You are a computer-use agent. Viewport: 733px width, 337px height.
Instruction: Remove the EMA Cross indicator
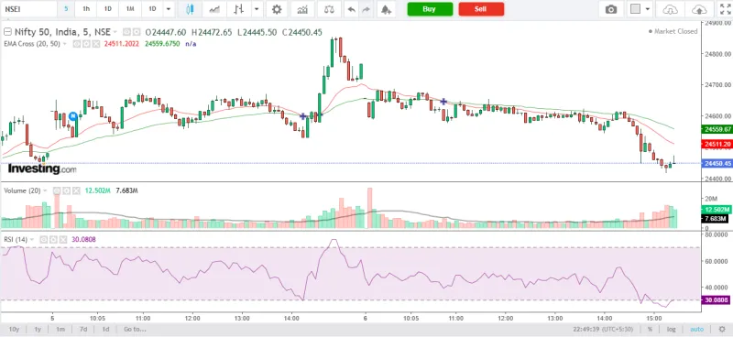[96, 44]
